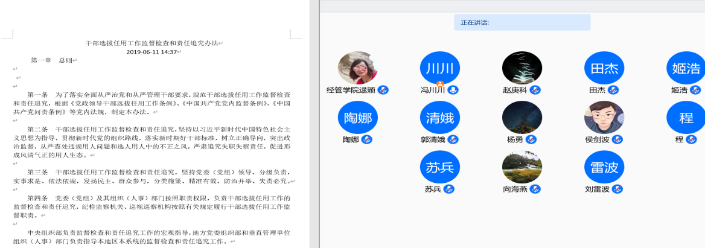Select the 经管学院逯颖 profile photo
The width and height of the screenshot is (705, 248).
pyautogui.click(x=357, y=68)
